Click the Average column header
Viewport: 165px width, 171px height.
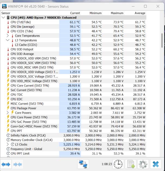(135, 13)
